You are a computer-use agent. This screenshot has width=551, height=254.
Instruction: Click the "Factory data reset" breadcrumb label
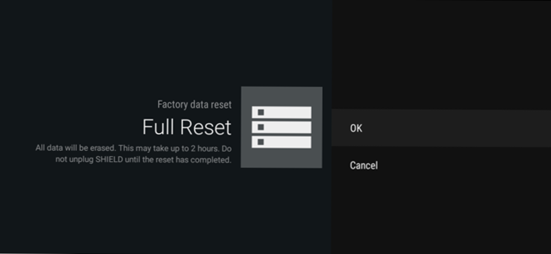pyautogui.click(x=194, y=105)
